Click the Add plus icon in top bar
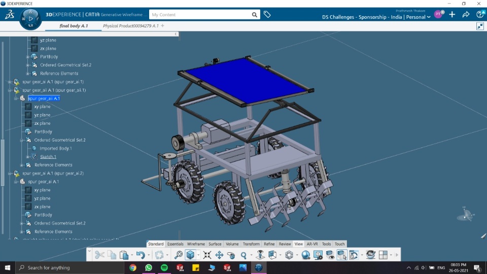The image size is (487, 274). pos(452,15)
